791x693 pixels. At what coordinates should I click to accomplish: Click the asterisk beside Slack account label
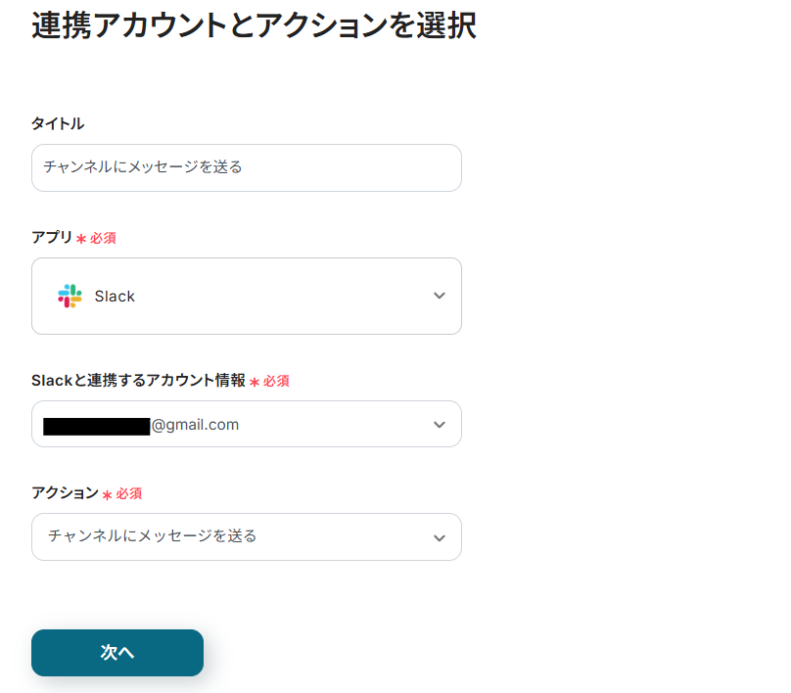(x=255, y=383)
